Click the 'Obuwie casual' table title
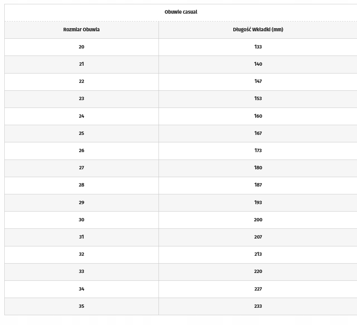The image size is (357, 325). point(181,12)
